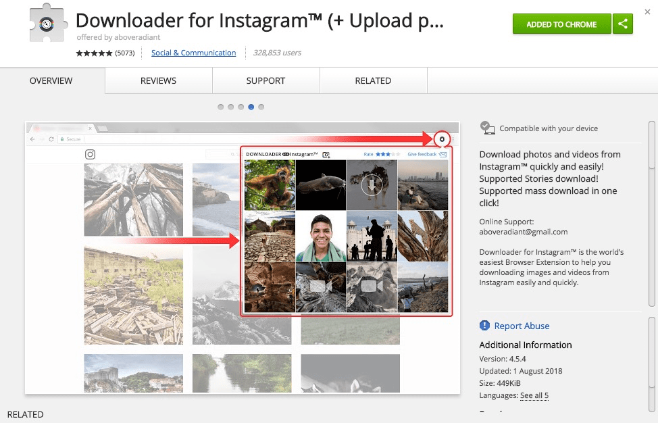The image size is (658, 423).
Task: Click the five-star rating icons
Action: click(94, 53)
